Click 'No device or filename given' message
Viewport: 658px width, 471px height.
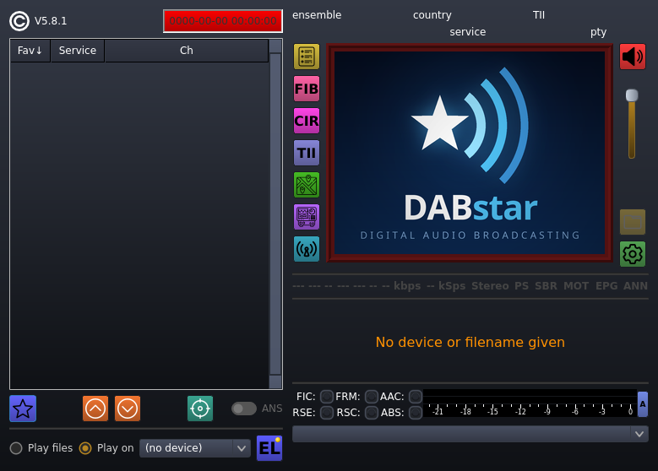[470, 342]
